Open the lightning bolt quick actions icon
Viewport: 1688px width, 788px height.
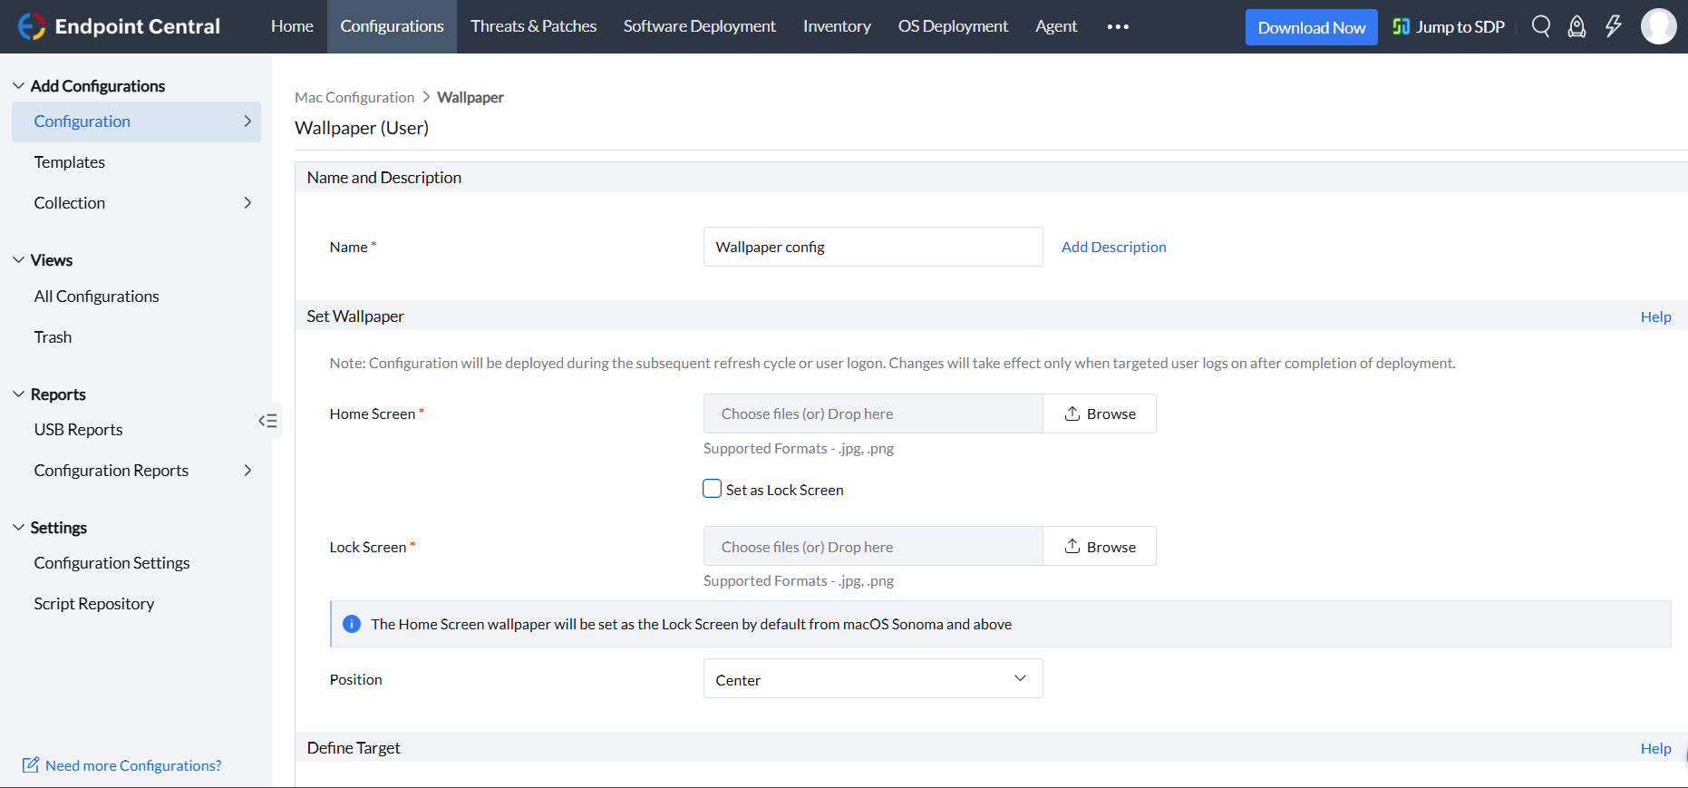point(1613,26)
